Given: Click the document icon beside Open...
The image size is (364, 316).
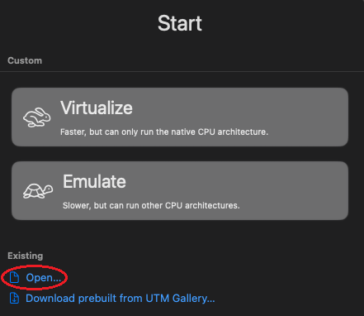Looking at the screenshot, I should click(x=14, y=277).
